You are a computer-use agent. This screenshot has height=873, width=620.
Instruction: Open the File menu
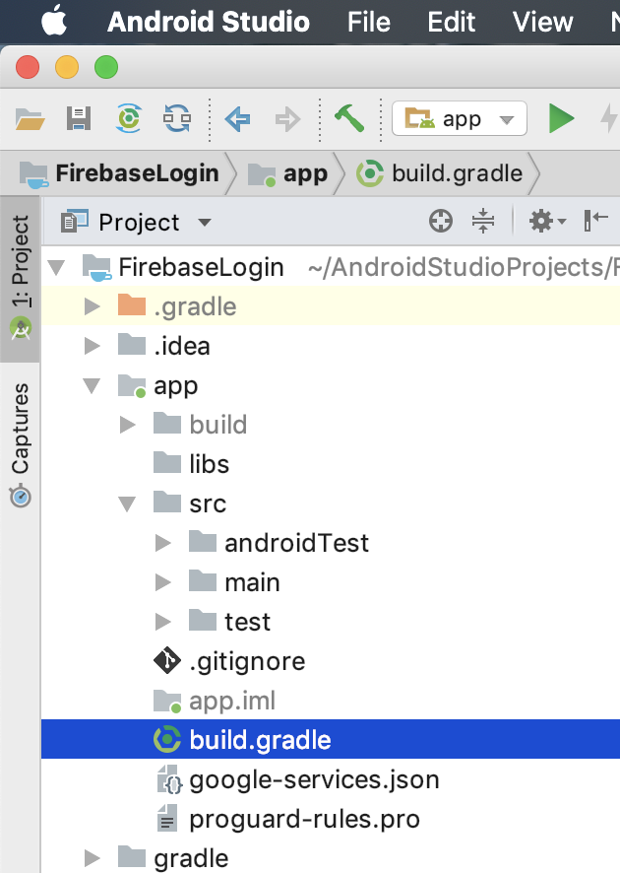coord(368,22)
